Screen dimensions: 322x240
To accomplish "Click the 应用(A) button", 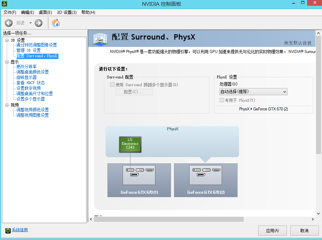I will 272,231.
